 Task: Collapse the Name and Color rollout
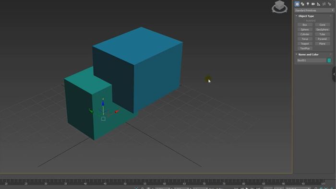point(308,54)
